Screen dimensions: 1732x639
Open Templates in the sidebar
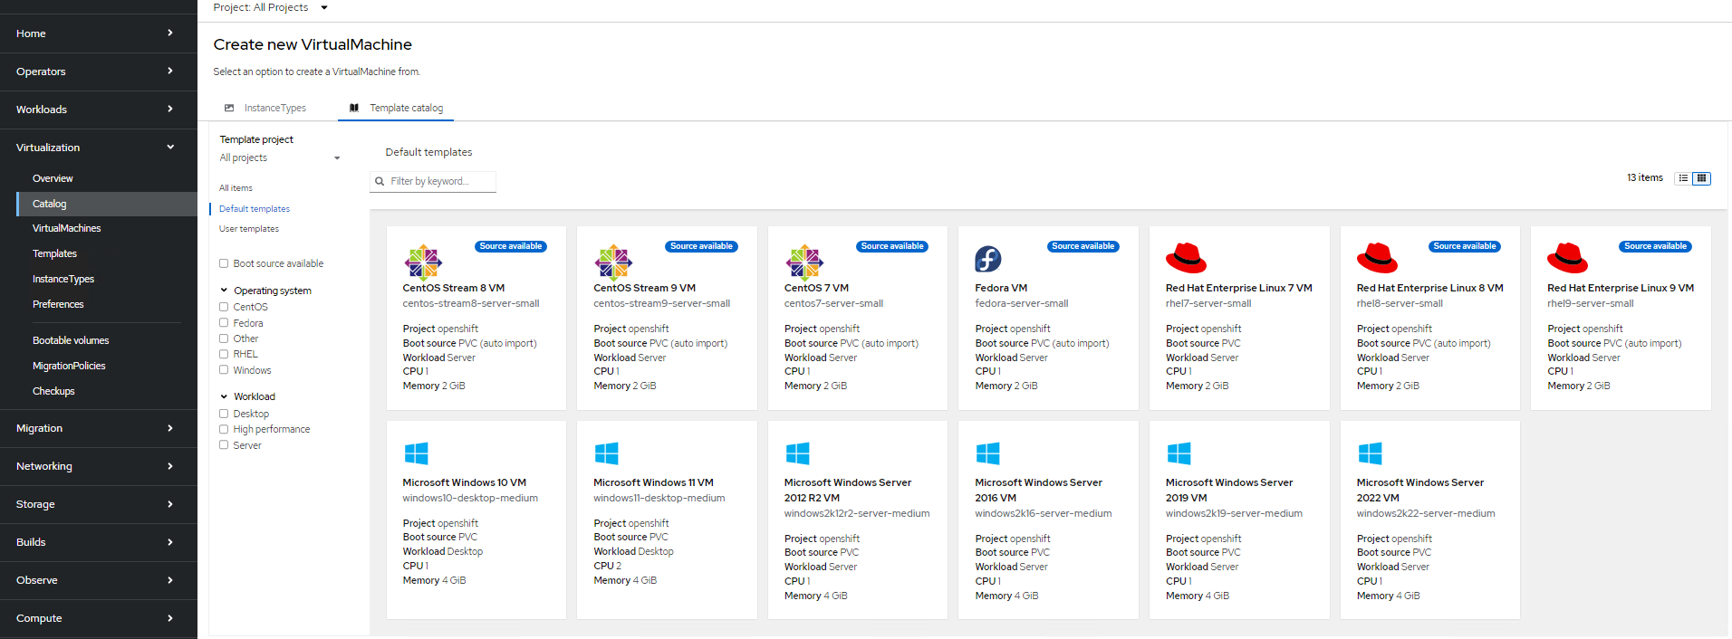coord(54,253)
